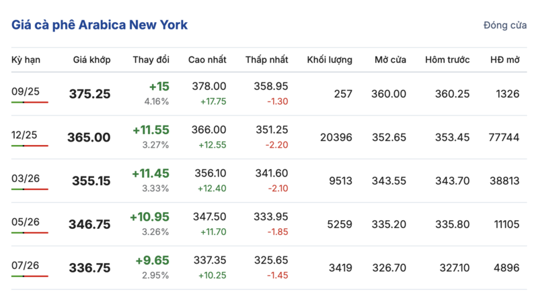538x300 pixels.
Task: Click the +11.55 change value
Action: (x=151, y=130)
